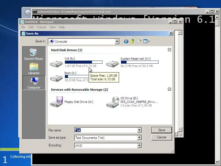
Task: Maximize the Notepad window
Action: (175, 22)
